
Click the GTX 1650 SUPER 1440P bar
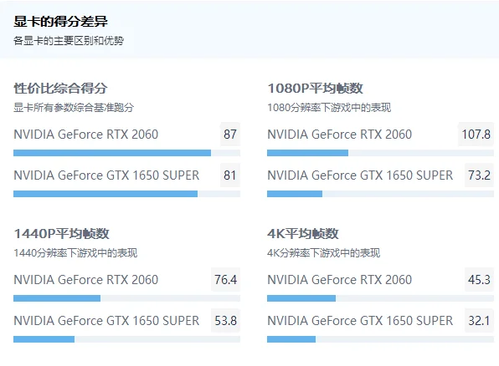pyautogui.click(x=126, y=339)
